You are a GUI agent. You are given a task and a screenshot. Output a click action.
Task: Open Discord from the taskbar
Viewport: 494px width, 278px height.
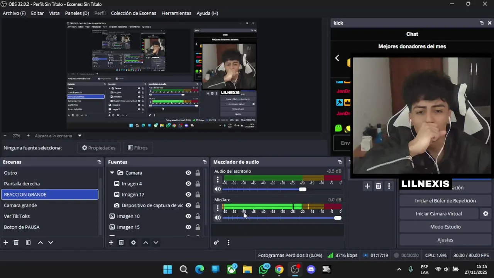coord(311,269)
